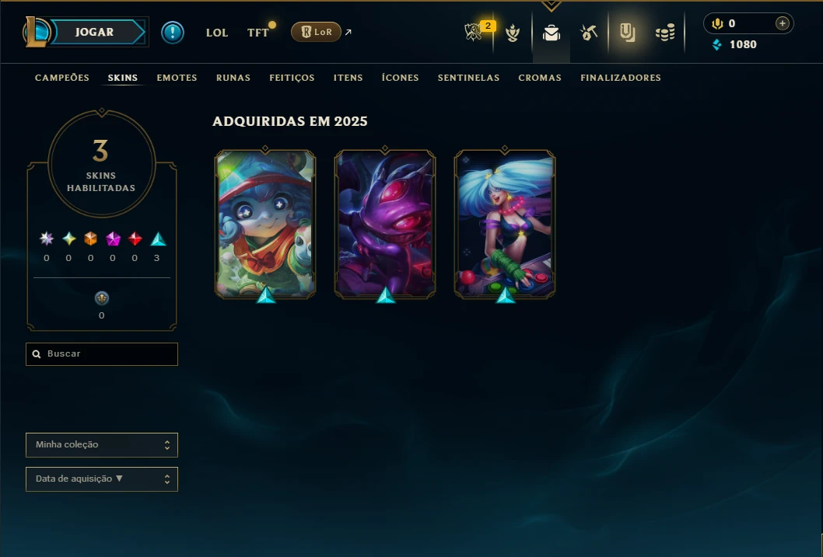Switch to the Campeões tab
823x557 pixels.
tap(62, 78)
